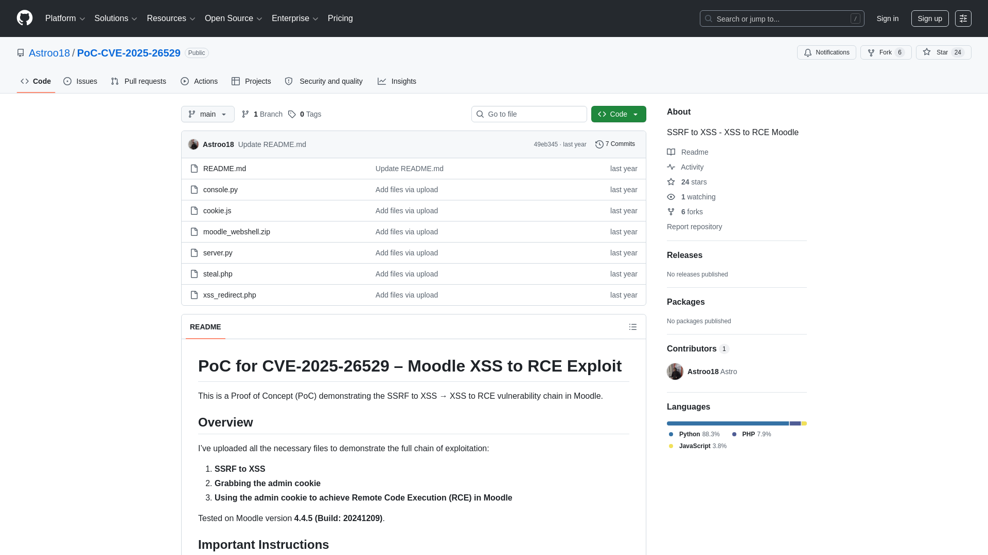
Task: Open commit 49eb345 hash link
Action: click(545, 144)
